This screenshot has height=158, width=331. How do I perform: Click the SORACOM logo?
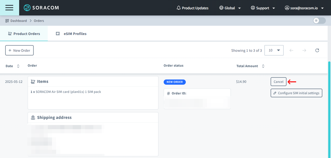pos(41,8)
